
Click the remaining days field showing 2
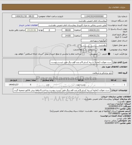pos(49,30)
